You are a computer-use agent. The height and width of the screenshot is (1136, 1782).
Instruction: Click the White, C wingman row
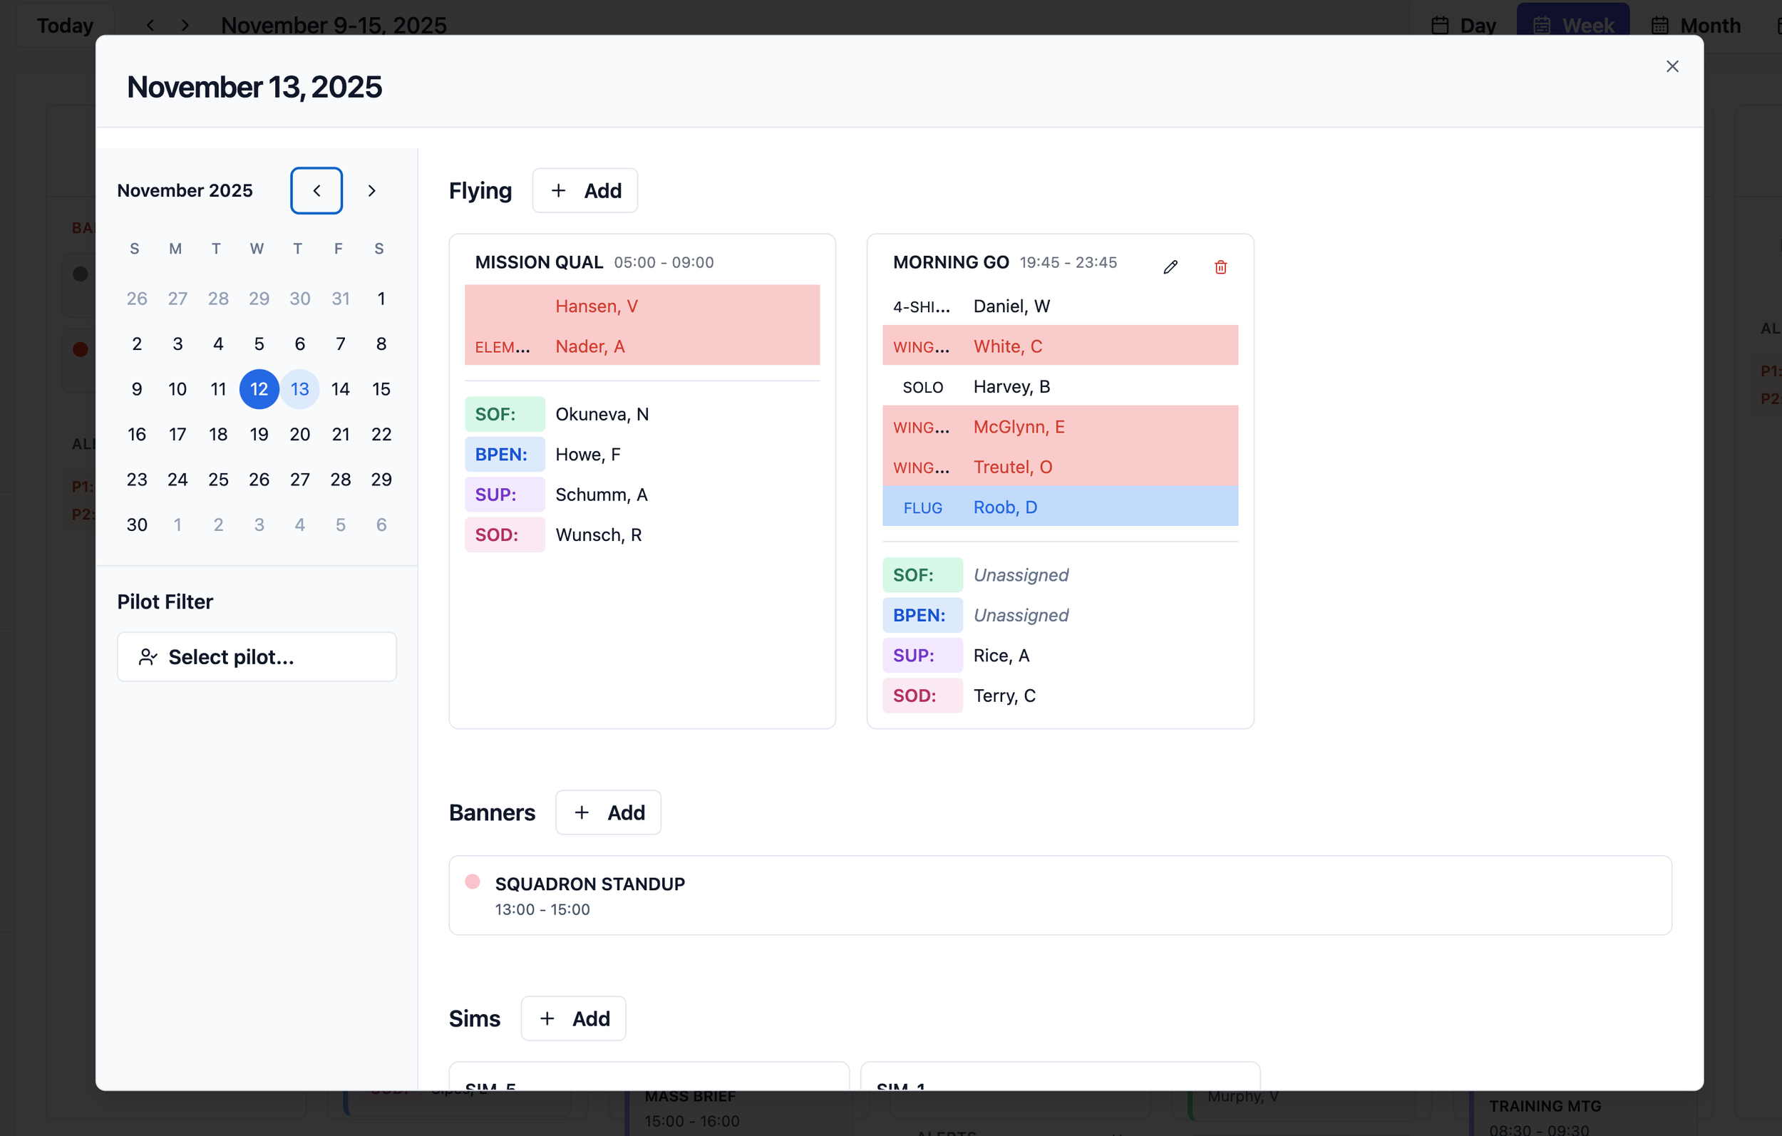coord(1059,346)
